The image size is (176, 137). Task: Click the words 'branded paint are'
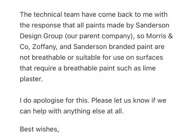click(x=137, y=47)
